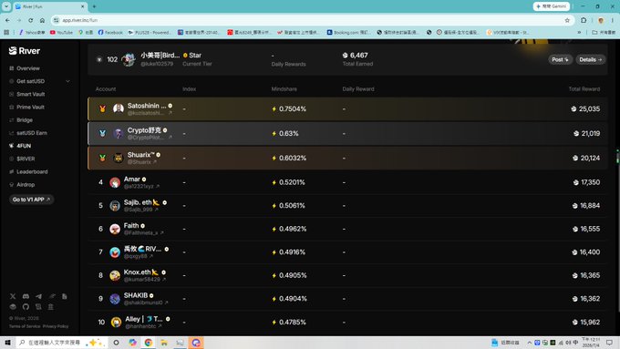The width and height of the screenshot is (620, 349).
Task: Open the tab search dropdown arrow
Action: pyautogui.click(x=6, y=6)
